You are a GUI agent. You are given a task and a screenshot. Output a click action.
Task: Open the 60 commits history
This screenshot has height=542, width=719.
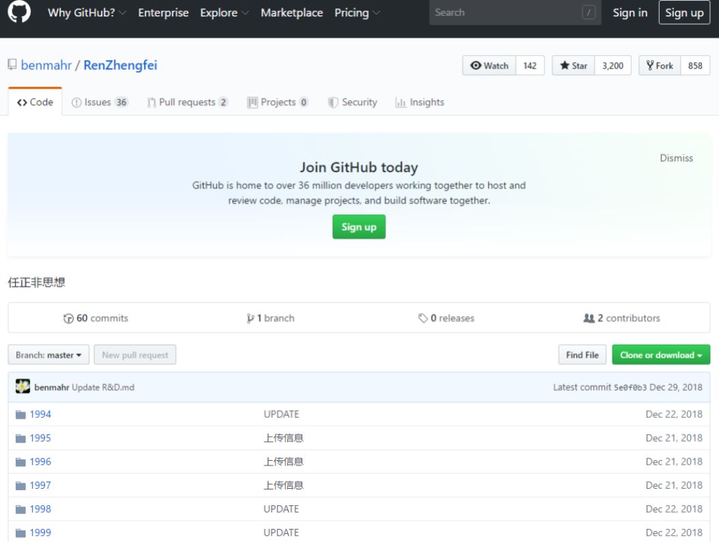click(x=96, y=318)
